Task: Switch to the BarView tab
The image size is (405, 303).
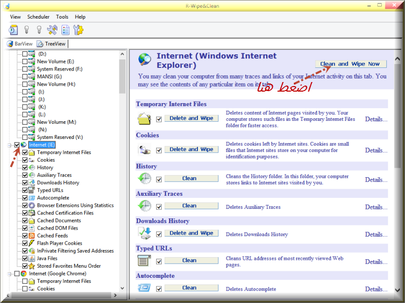Action: (20, 44)
